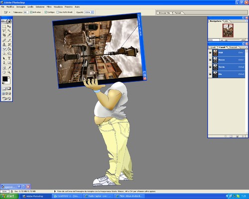Screen dimensions: 249x199
Task: Select the Zoom magnifier tool
Action: tap(9, 72)
